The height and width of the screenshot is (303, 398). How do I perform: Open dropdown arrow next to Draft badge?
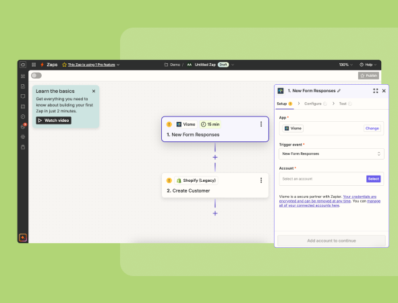click(x=233, y=65)
